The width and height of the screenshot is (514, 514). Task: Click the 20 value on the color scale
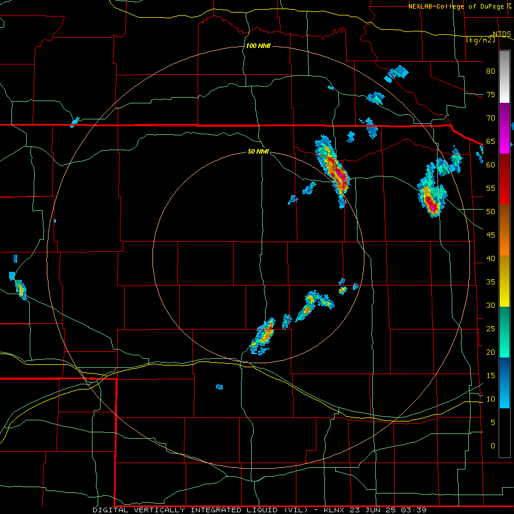[491, 352]
